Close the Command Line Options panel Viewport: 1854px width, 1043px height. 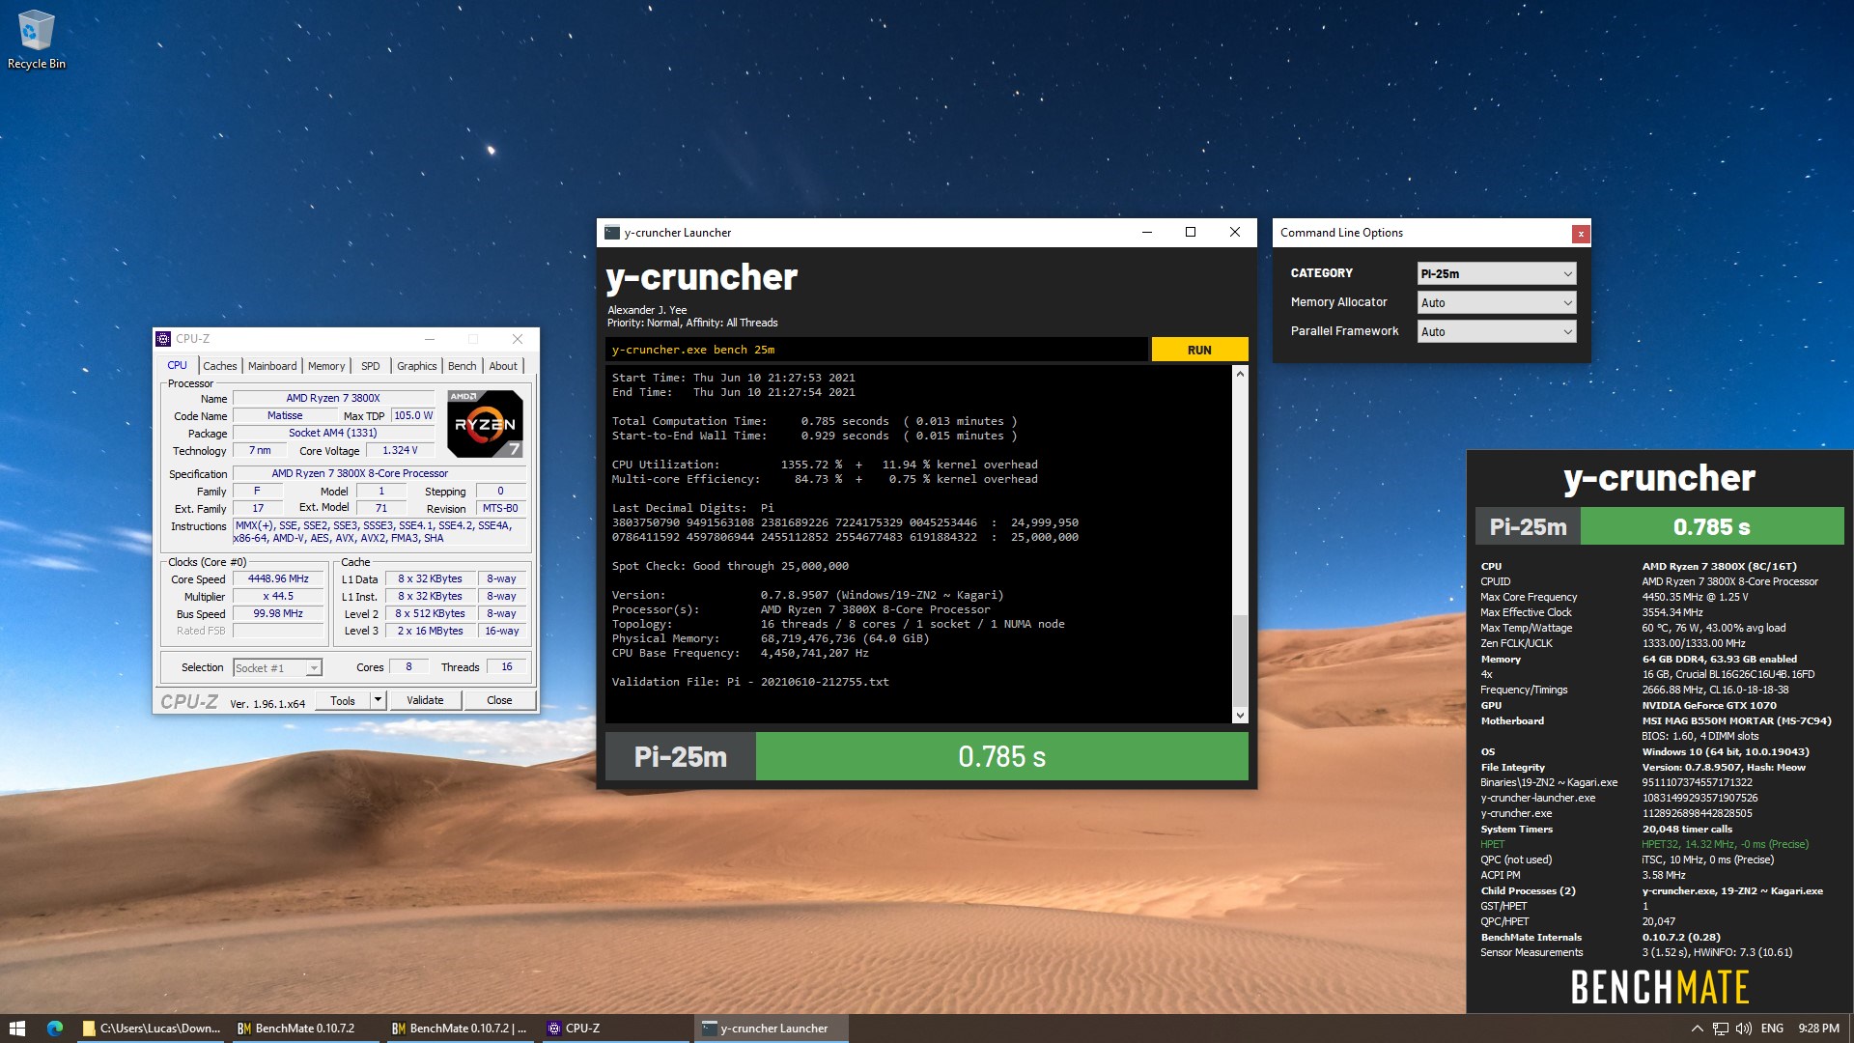click(x=1581, y=234)
